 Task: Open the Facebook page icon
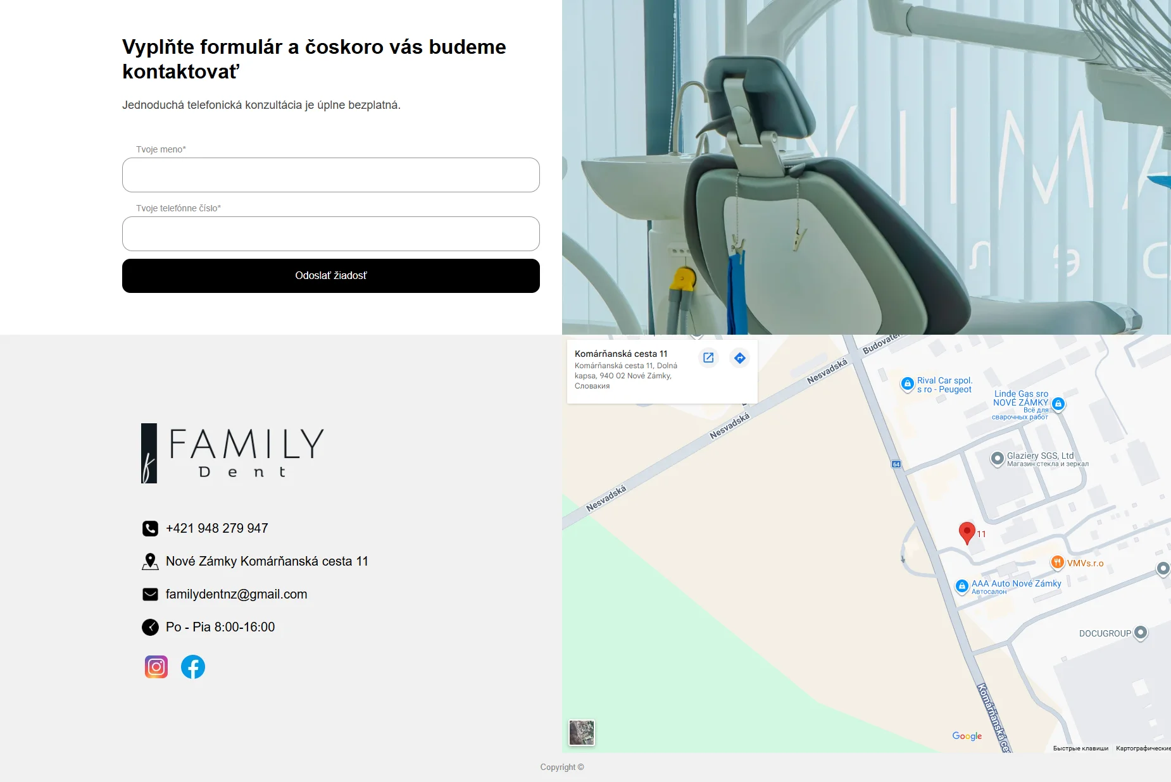point(193,667)
